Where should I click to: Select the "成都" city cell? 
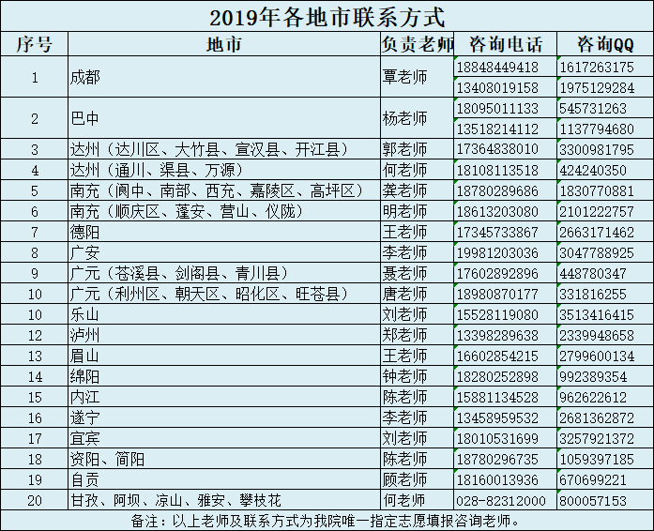click(85, 77)
